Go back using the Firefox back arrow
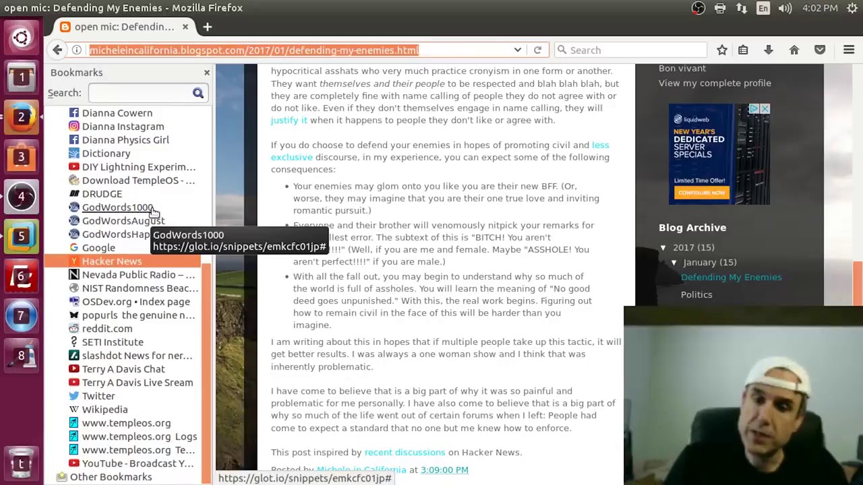 pos(57,50)
